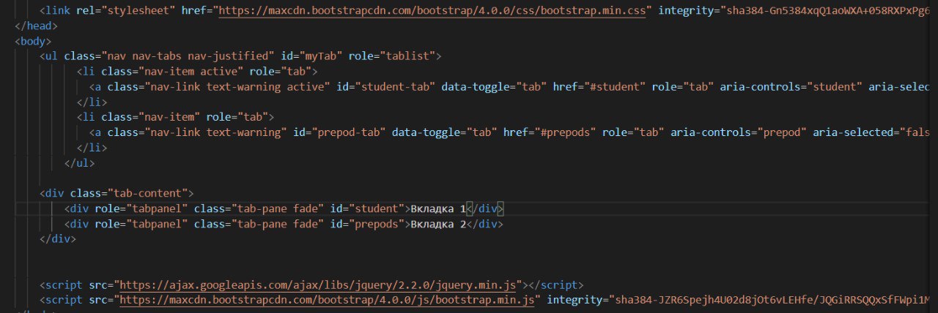Place cursor on the closing </ul> tag
The height and width of the screenshot is (313, 938).
pyautogui.click(x=80, y=163)
